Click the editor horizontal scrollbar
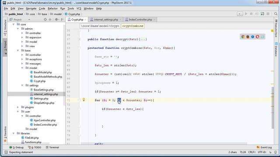This screenshot has width=280, height=157. pos(164,143)
